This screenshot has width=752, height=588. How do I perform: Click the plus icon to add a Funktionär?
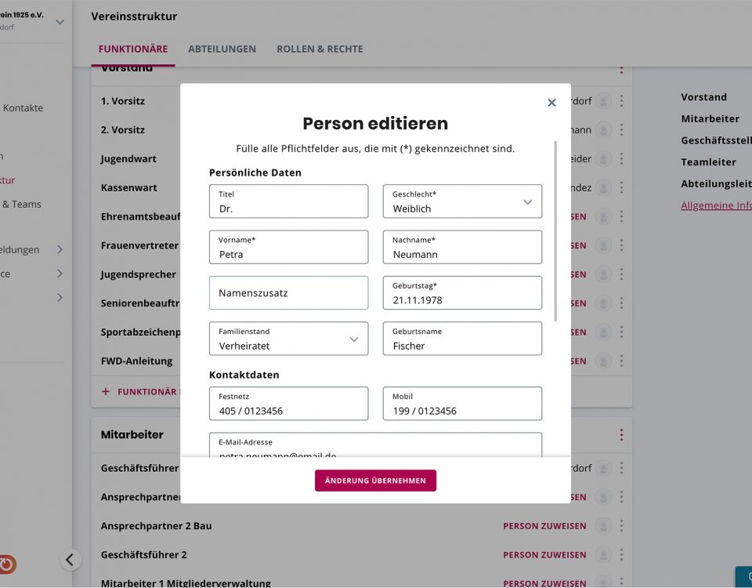(x=106, y=391)
